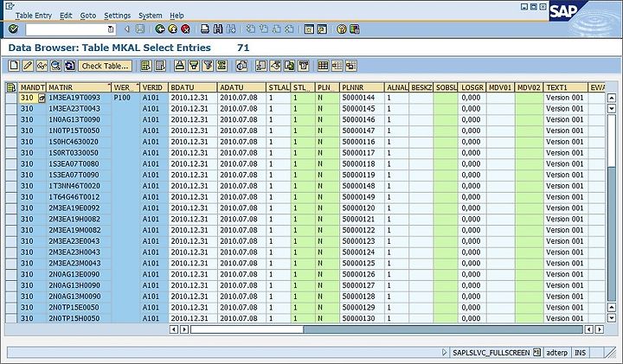The height and width of the screenshot is (364, 623).
Task: Click the Sort descending icon
Action: pos(194,66)
